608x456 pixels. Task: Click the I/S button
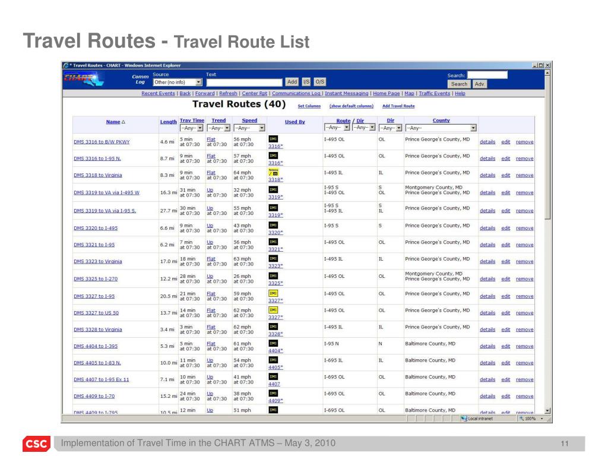coord(306,82)
